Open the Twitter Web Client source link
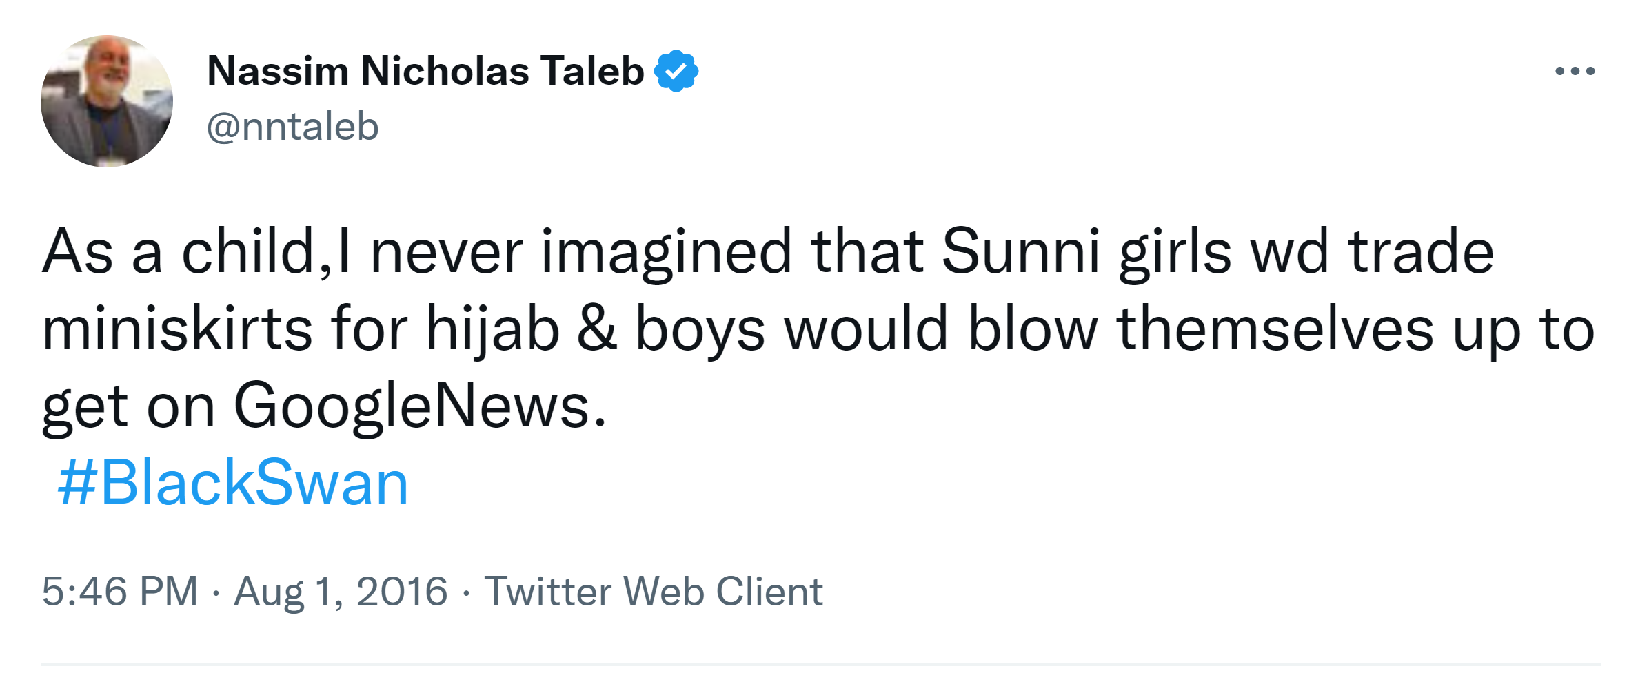Viewport: 1638px width, 684px height. pos(654,591)
